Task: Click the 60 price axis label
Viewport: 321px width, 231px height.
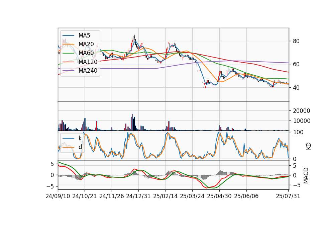Action: pyautogui.click(x=296, y=64)
